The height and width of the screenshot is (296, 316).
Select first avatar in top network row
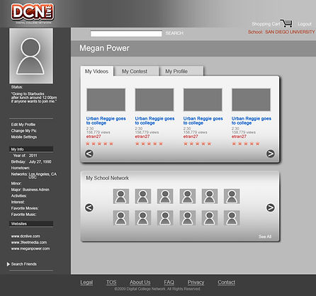click(x=121, y=196)
